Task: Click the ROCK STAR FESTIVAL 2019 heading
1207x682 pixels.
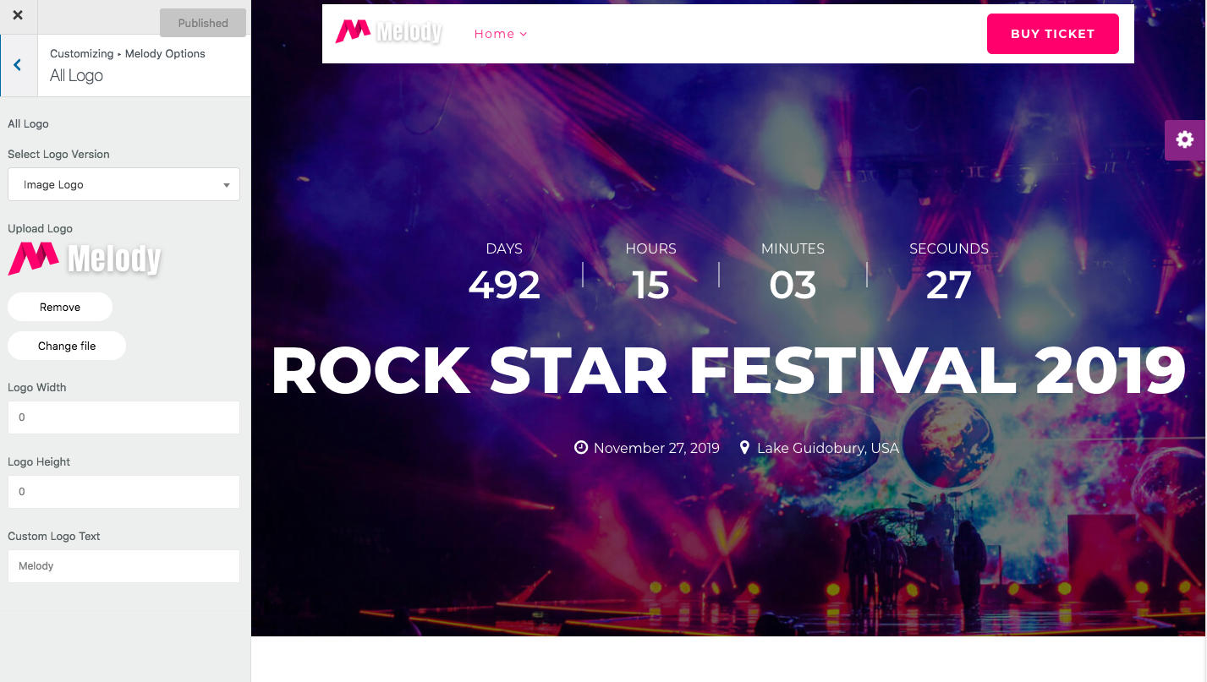Action: [x=728, y=371]
